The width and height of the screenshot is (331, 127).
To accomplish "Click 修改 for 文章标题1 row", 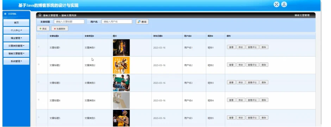I will pyautogui.click(x=241, y=47).
